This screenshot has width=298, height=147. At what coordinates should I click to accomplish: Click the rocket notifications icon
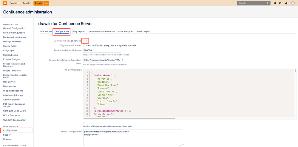point(286,3)
